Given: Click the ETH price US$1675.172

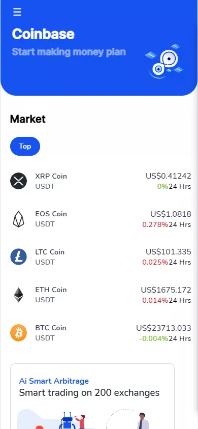Looking at the screenshot, I should click(x=166, y=290).
